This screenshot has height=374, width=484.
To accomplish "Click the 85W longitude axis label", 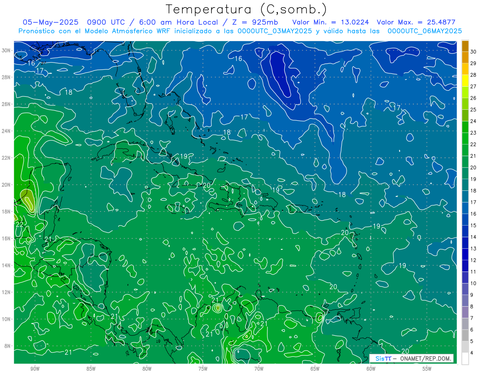I will [91, 369].
